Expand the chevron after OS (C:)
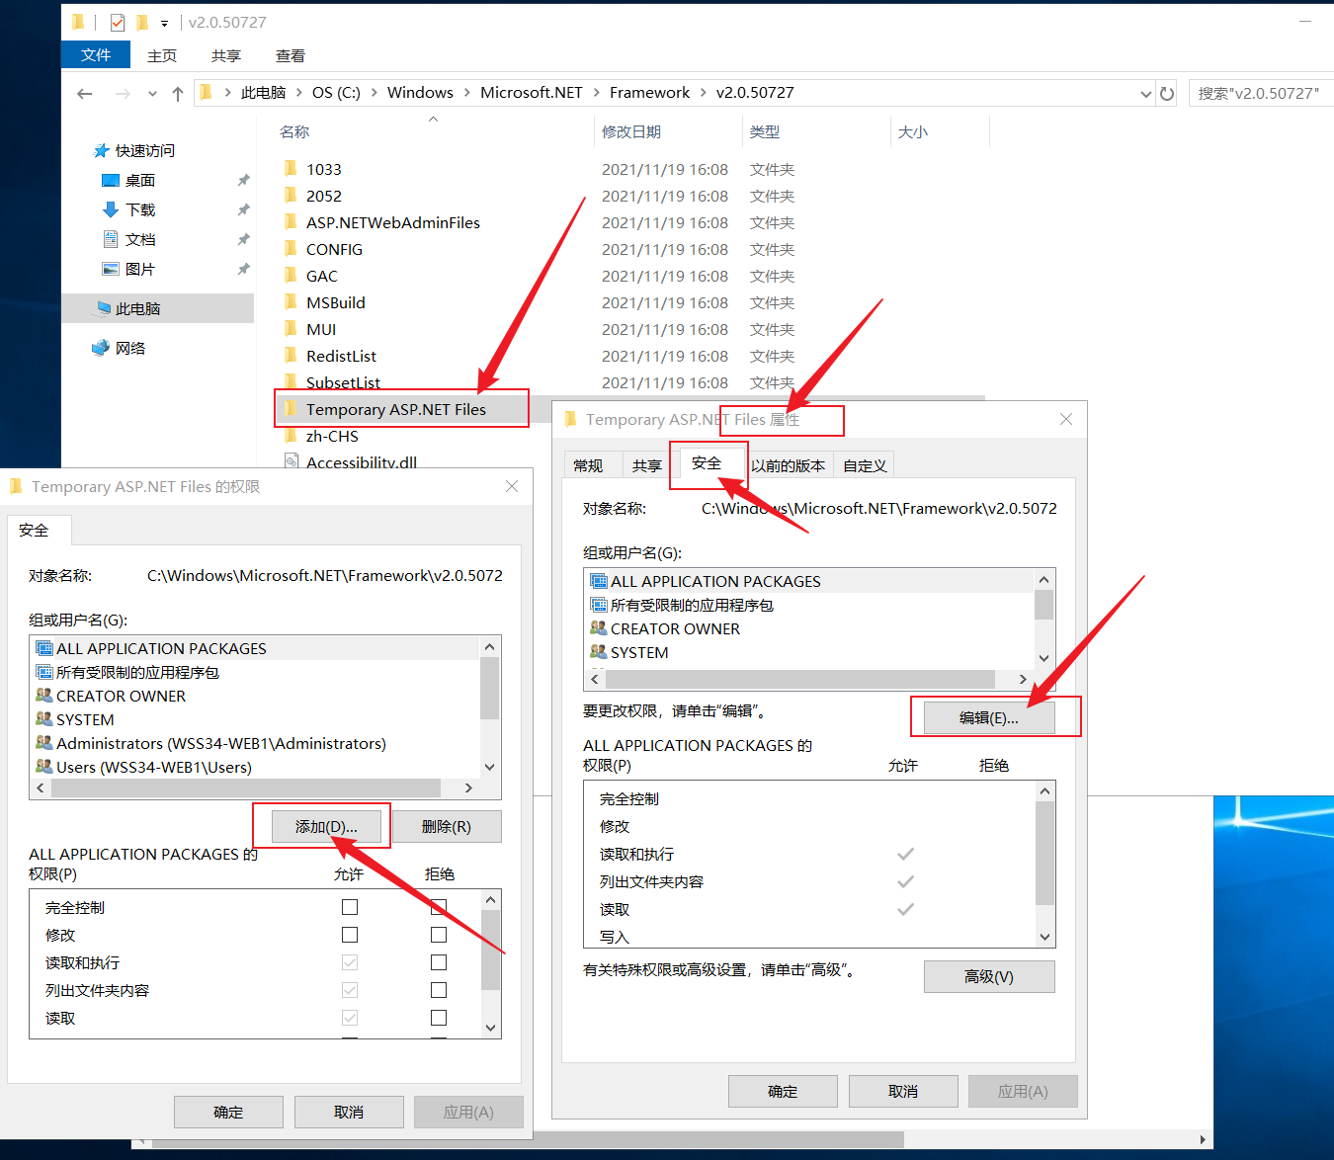The image size is (1334, 1160). (375, 93)
